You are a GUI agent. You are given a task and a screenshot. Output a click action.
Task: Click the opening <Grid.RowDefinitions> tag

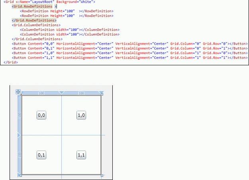tap(34, 6)
